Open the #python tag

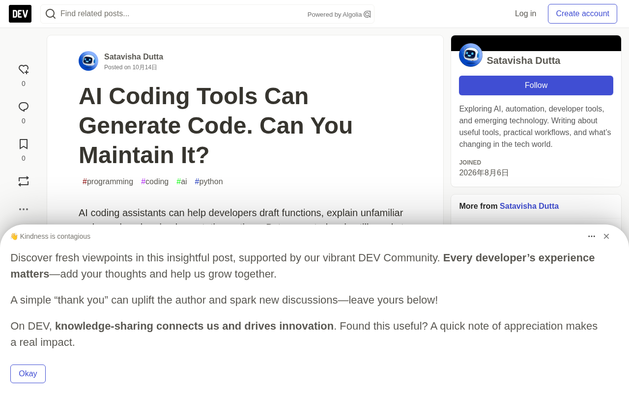pos(209,182)
